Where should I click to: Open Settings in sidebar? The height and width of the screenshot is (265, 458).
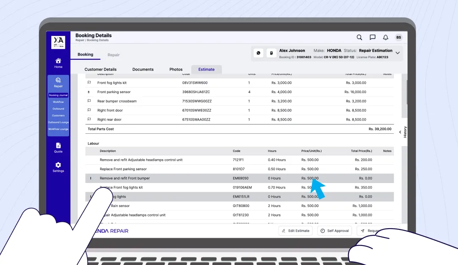(x=58, y=167)
